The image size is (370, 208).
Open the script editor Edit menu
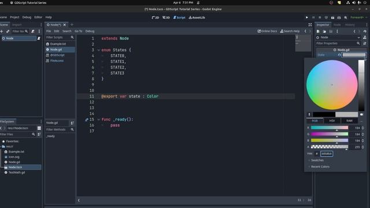[57, 31]
